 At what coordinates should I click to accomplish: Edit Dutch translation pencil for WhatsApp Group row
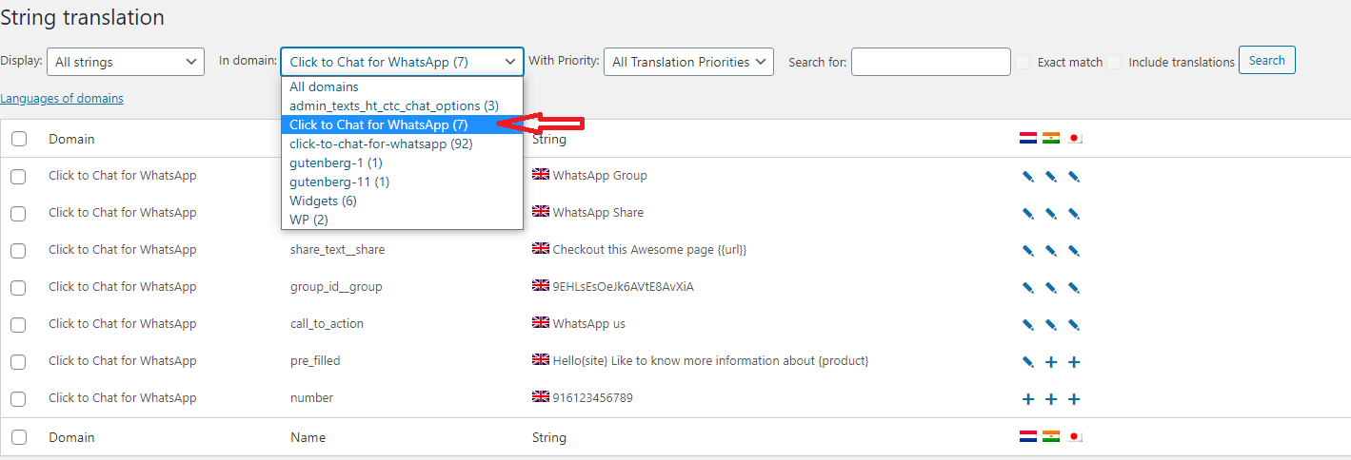(x=1028, y=176)
